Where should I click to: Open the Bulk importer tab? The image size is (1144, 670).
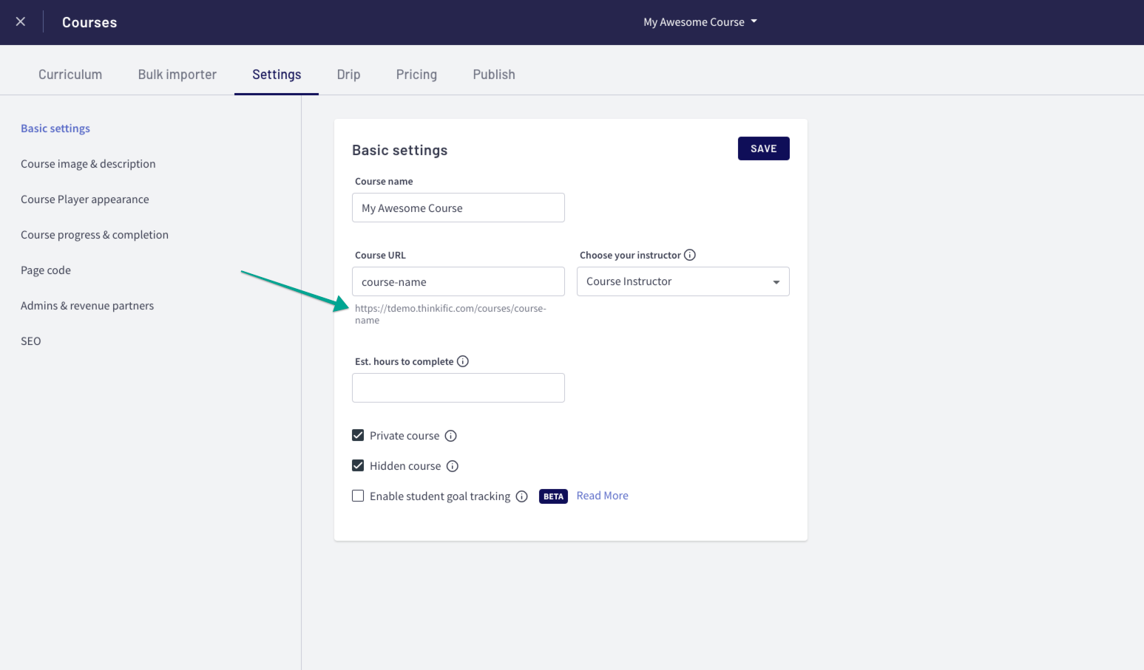coord(177,75)
